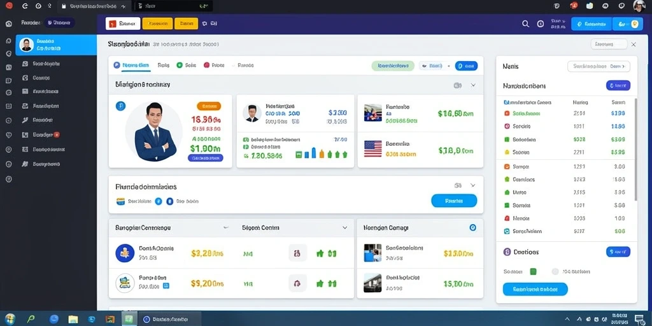Switch to the tab with the pink-red dot
The image size is (652, 326).
(x=214, y=66)
